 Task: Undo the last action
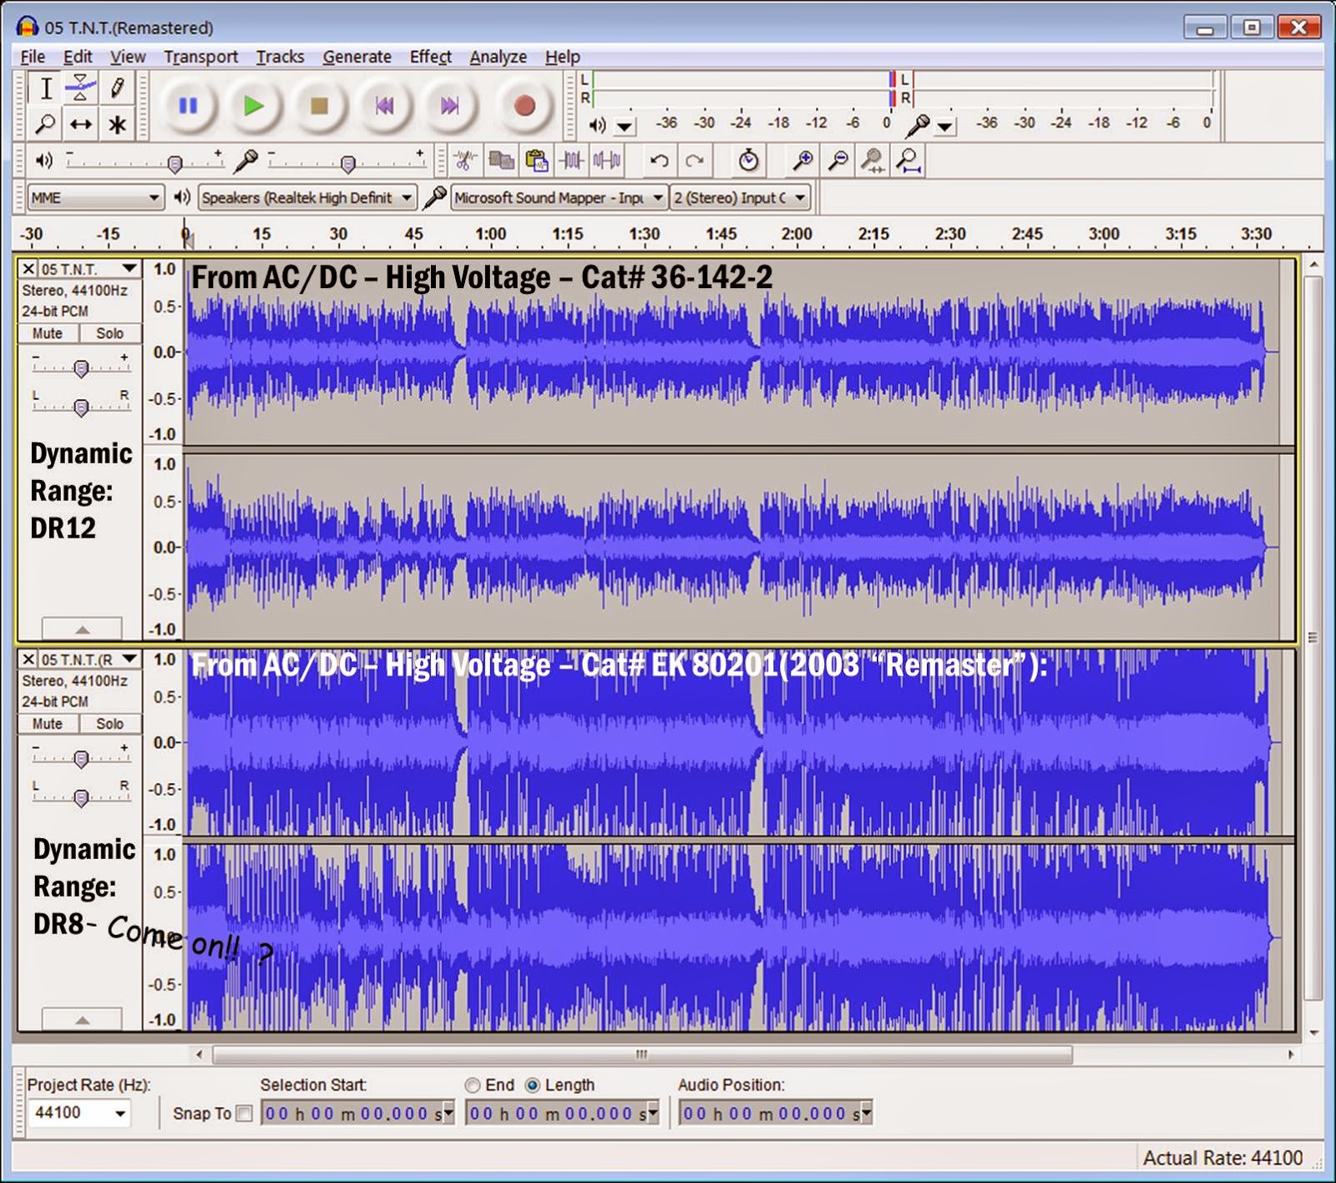coord(660,160)
